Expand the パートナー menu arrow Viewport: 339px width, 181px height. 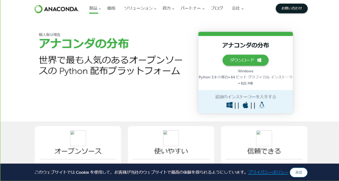tap(203, 9)
